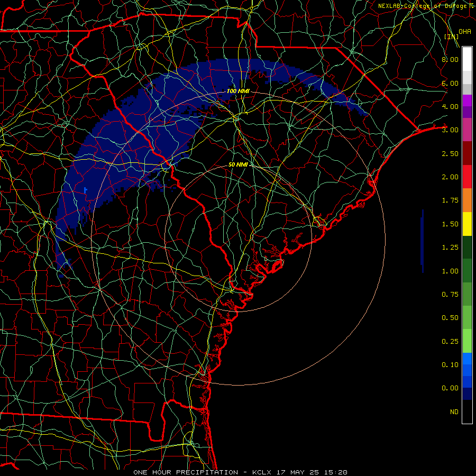Viewport: 476px width, 476px height.
Task: Select the light green swatch beside 0.25
Action: pos(467,341)
